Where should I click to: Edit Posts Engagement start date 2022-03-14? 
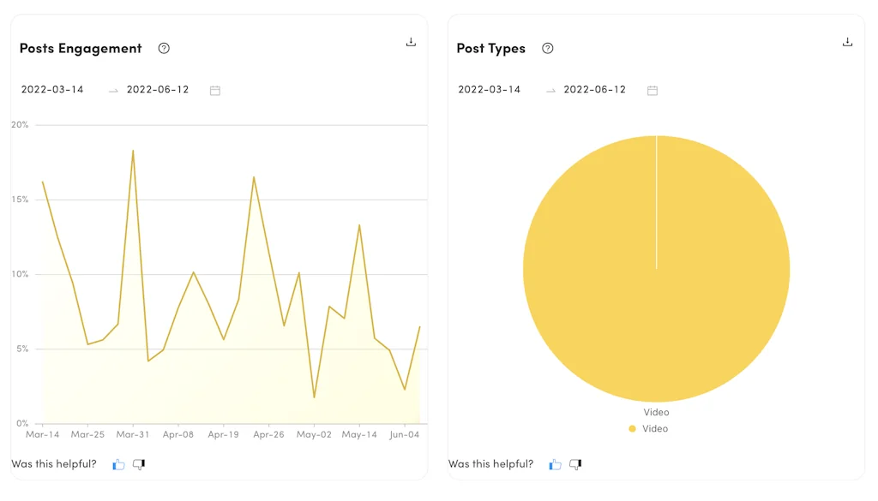(x=52, y=89)
